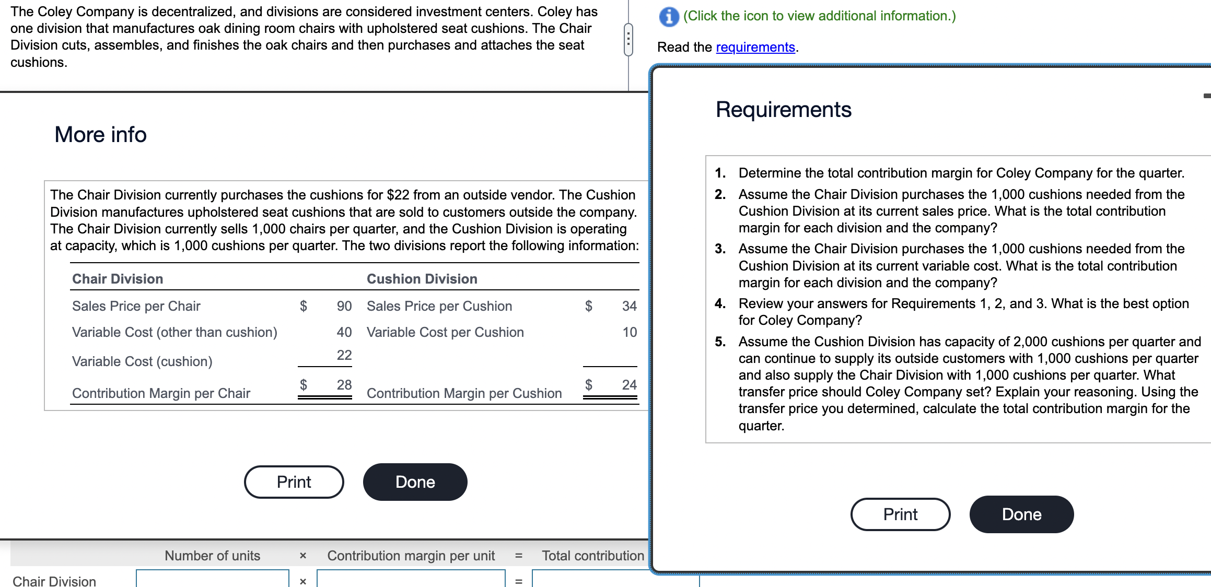This screenshot has height=587, width=1211.
Task: Click the green 'view additional information' text
Action: 819,16
